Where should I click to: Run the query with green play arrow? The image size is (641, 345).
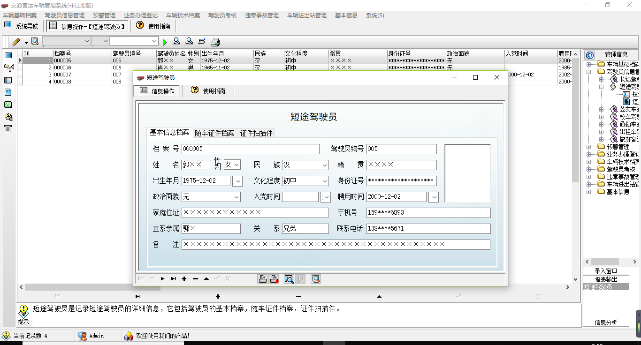click(165, 42)
